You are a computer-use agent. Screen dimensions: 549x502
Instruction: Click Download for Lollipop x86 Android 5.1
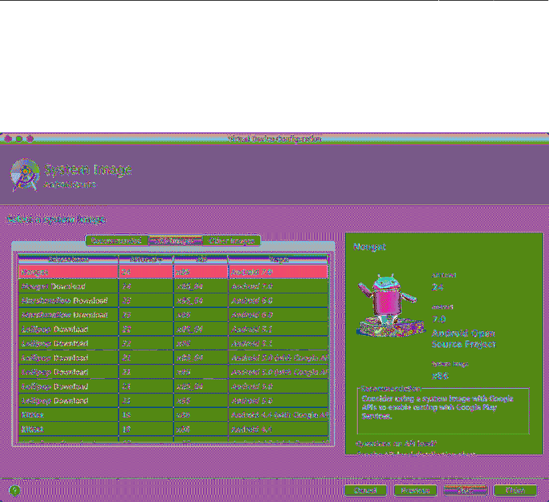tap(72, 344)
